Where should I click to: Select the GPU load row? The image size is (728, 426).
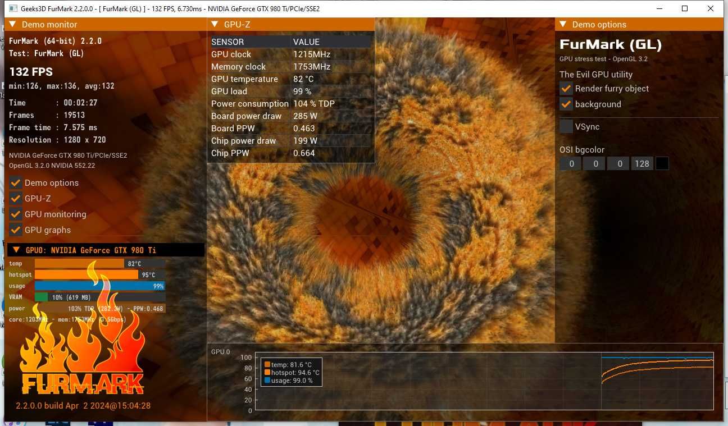point(290,91)
